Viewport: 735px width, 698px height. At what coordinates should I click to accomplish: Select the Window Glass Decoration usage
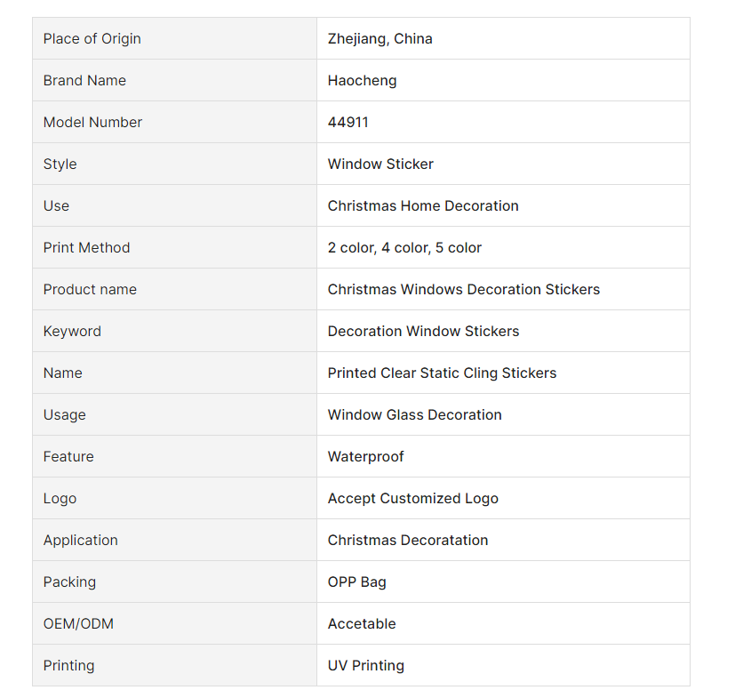(x=414, y=414)
